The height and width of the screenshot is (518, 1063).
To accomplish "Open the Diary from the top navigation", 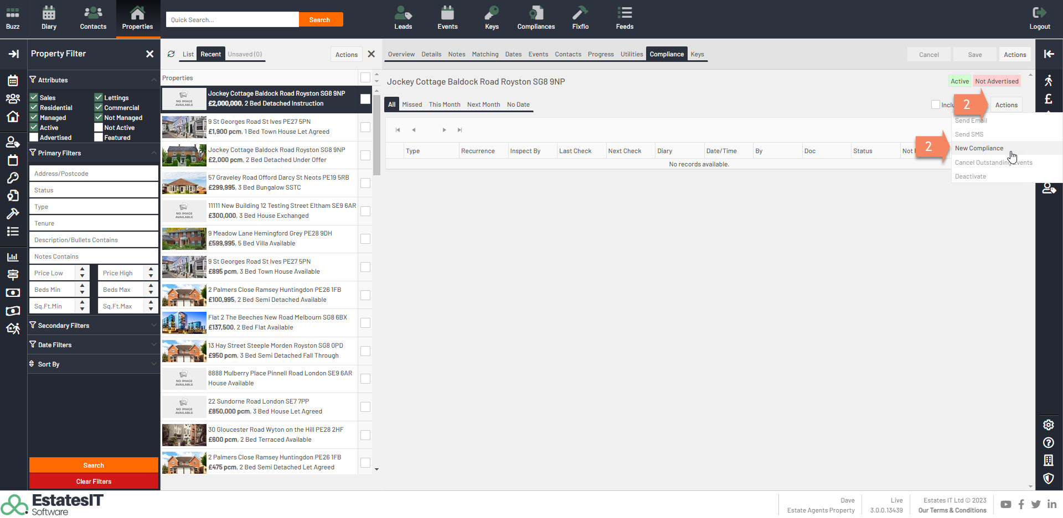I will coord(49,18).
